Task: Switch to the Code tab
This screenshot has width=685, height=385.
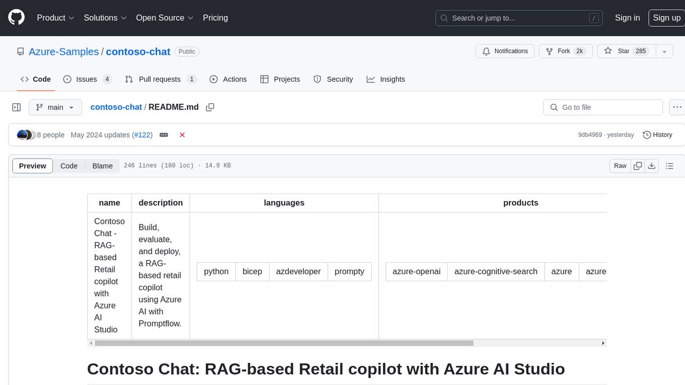Action: (x=36, y=79)
